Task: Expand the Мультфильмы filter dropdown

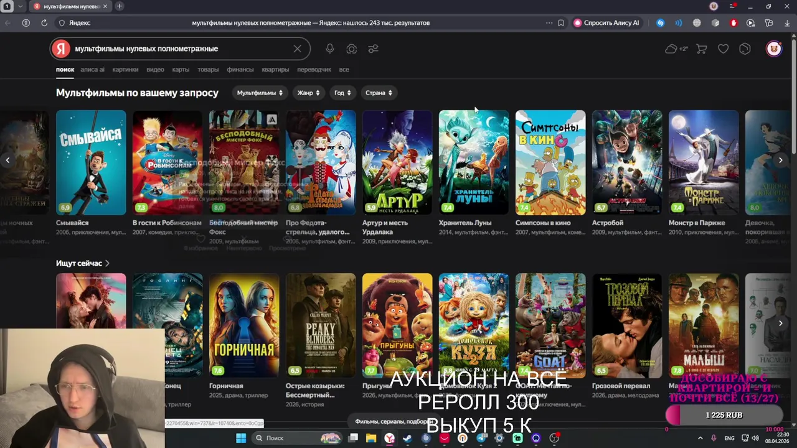Action: click(x=260, y=93)
